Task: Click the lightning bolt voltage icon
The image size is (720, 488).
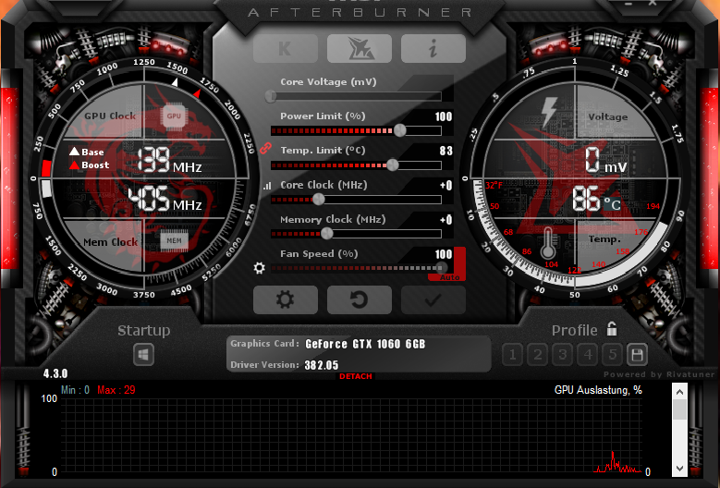Action: point(549,112)
